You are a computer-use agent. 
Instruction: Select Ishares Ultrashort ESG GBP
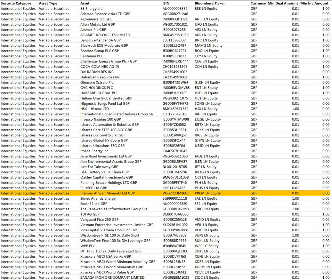click(102, 146)
